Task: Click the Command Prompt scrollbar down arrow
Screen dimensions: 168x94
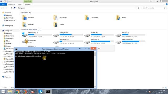Action: tap(95, 87)
